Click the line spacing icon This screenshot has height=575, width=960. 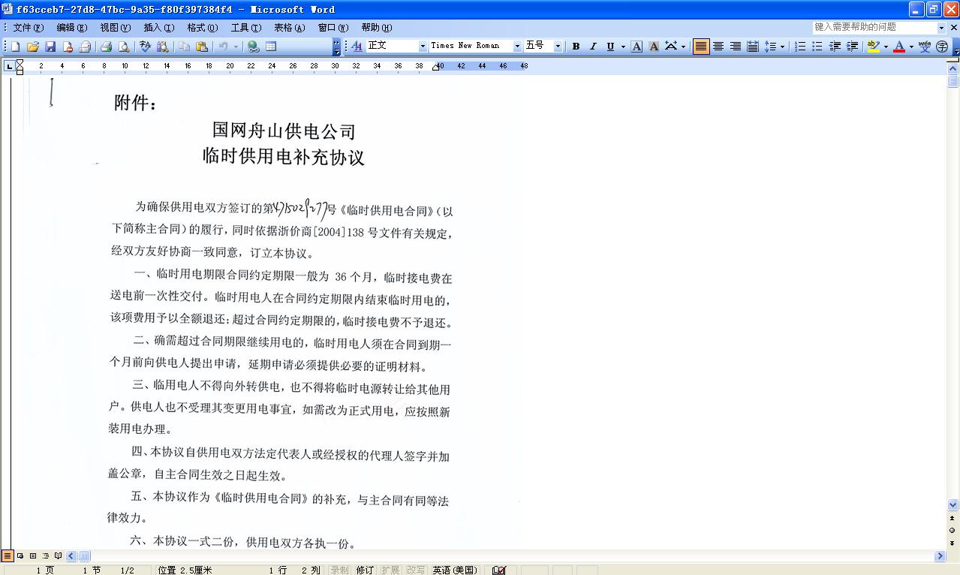[770, 47]
